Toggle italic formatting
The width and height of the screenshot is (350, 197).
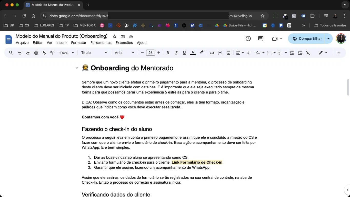pos(176,53)
